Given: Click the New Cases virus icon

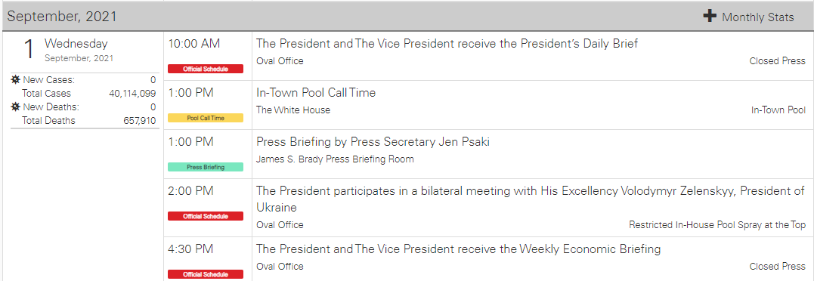Looking at the screenshot, I should click(x=16, y=80).
